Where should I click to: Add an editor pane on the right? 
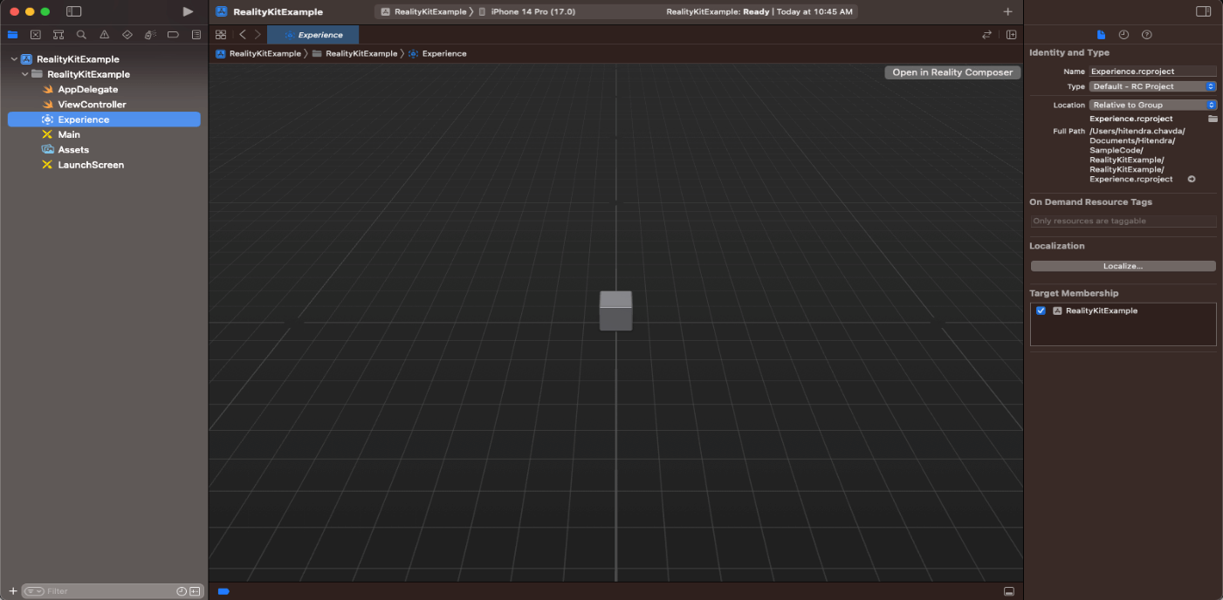1011,35
